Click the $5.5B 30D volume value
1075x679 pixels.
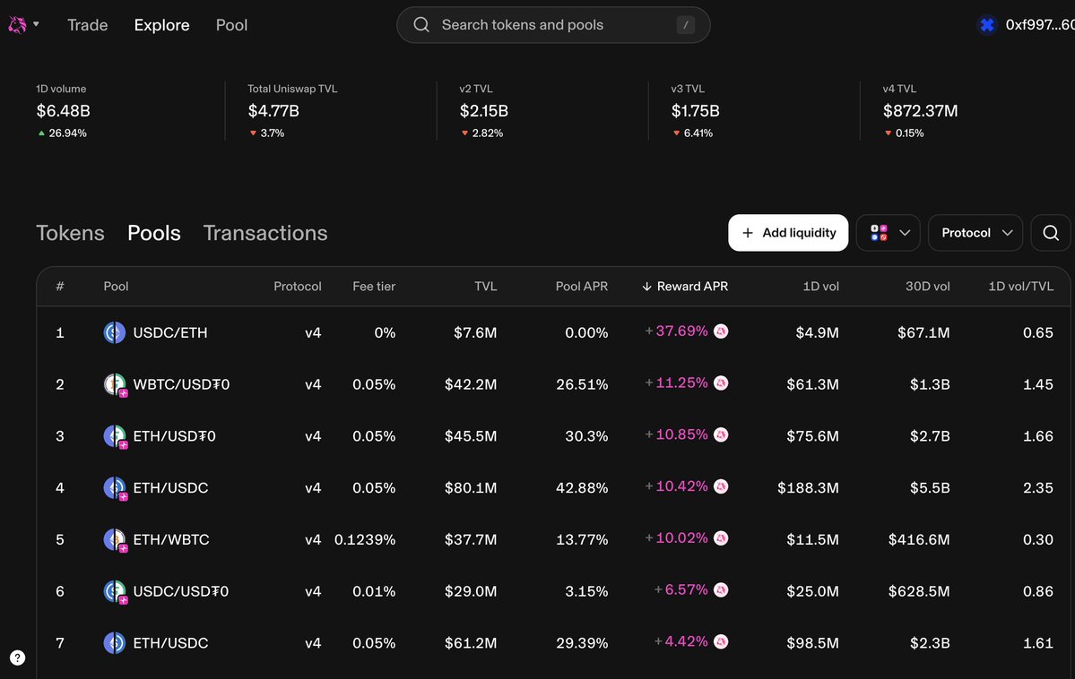[x=930, y=488]
